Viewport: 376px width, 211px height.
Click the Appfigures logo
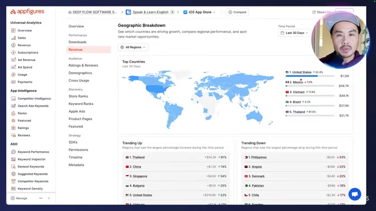tap(27, 12)
